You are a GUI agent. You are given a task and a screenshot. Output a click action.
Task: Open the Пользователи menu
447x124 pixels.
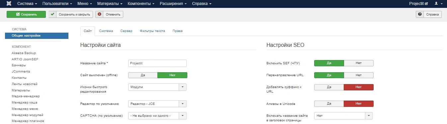point(57,4)
